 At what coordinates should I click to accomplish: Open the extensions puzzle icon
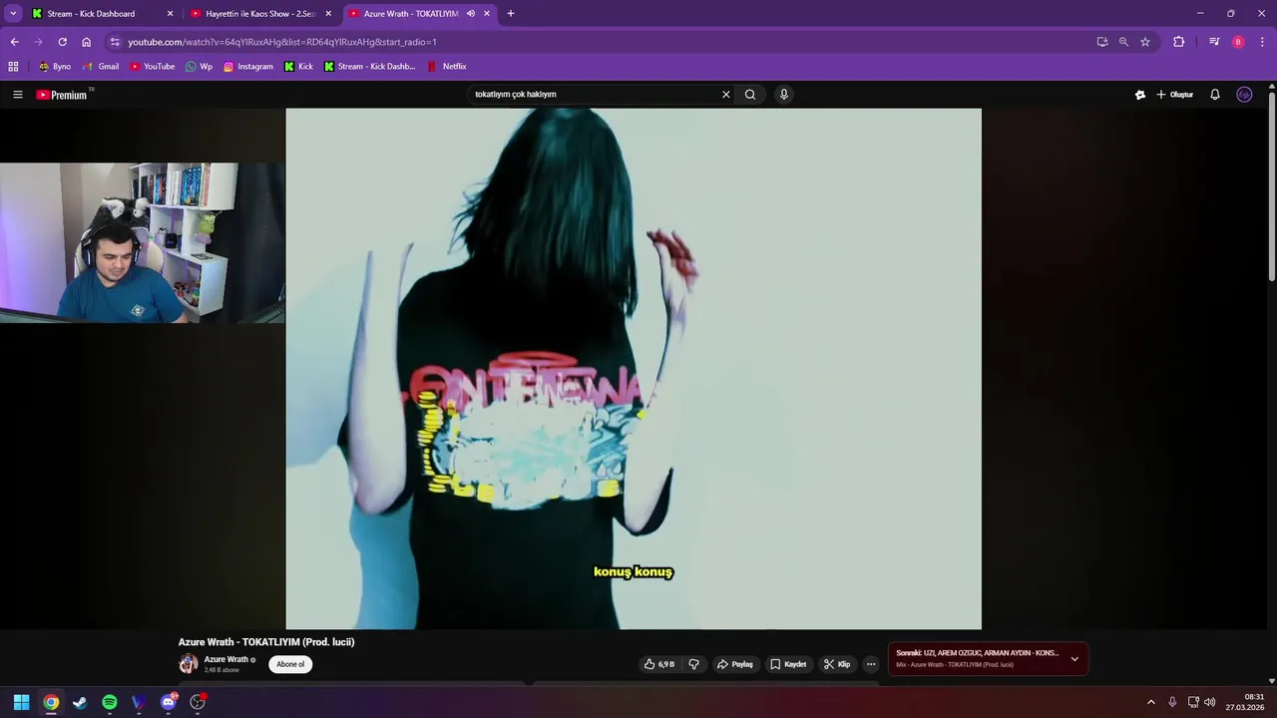(x=1178, y=42)
